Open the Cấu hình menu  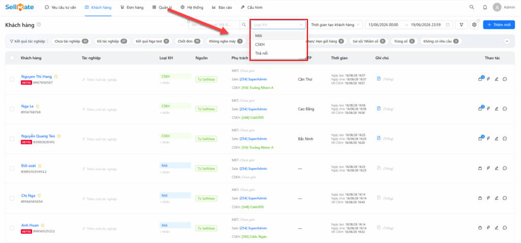[251, 7]
